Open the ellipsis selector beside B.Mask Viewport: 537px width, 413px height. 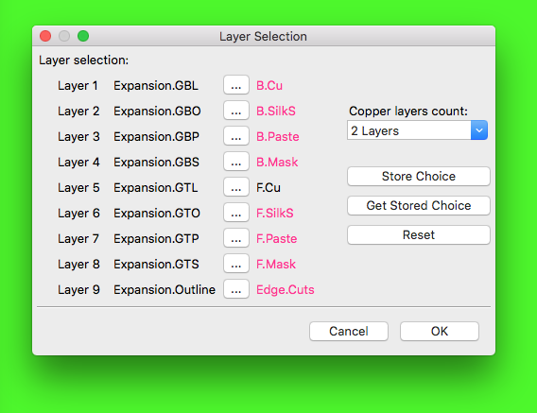click(236, 162)
